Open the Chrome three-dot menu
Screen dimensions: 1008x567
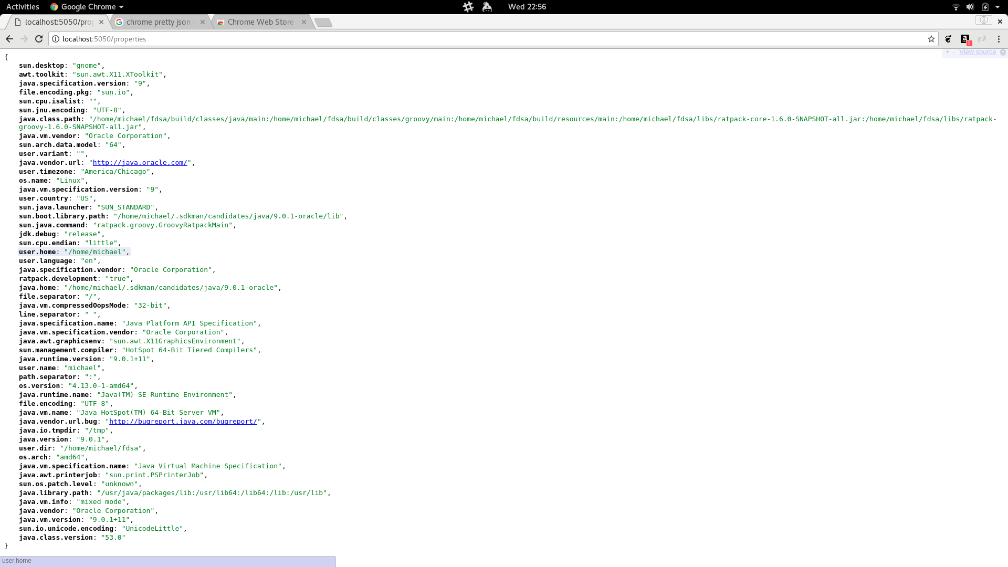click(x=999, y=39)
